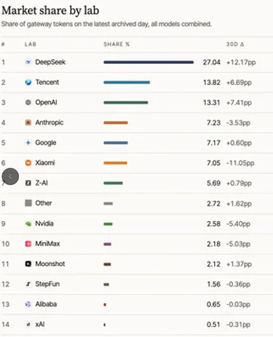Click the Google sparkle icon

pyautogui.click(x=28, y=143)
